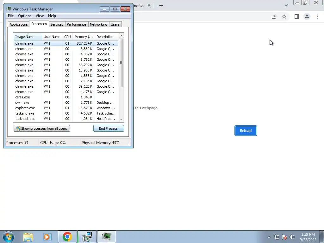Click the Task Manager title bar icon
Screen dimensions: 324x243
point(9,9)
